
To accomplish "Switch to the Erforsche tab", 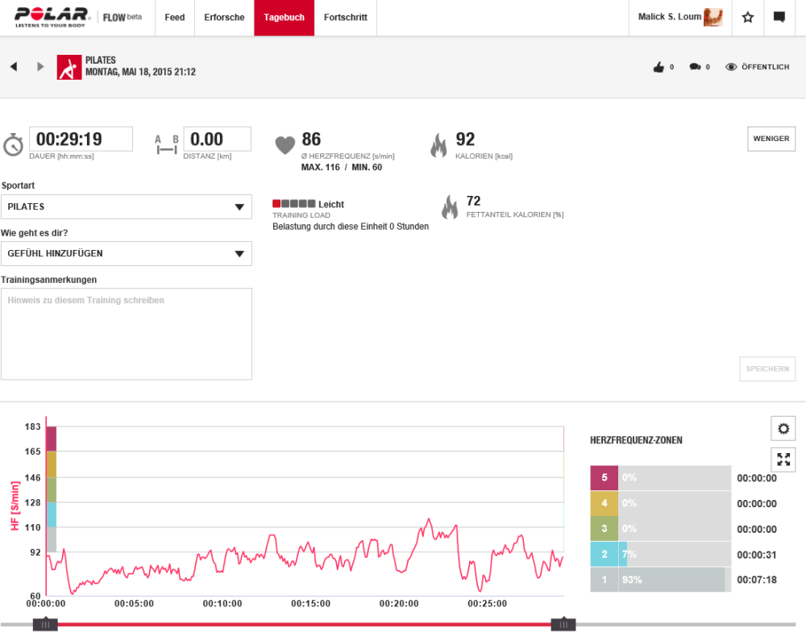I will [224, 18].
